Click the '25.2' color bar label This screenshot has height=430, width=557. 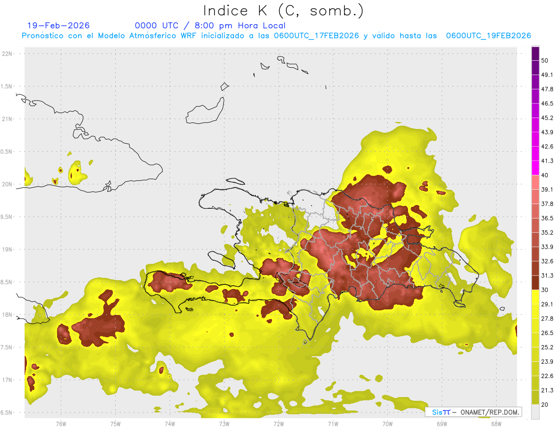tap(547, 347)
